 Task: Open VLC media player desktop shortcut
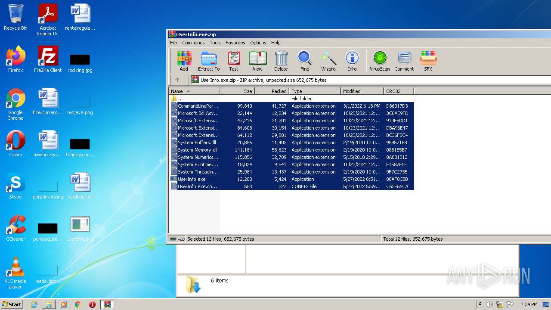click(x=15, y=273)
